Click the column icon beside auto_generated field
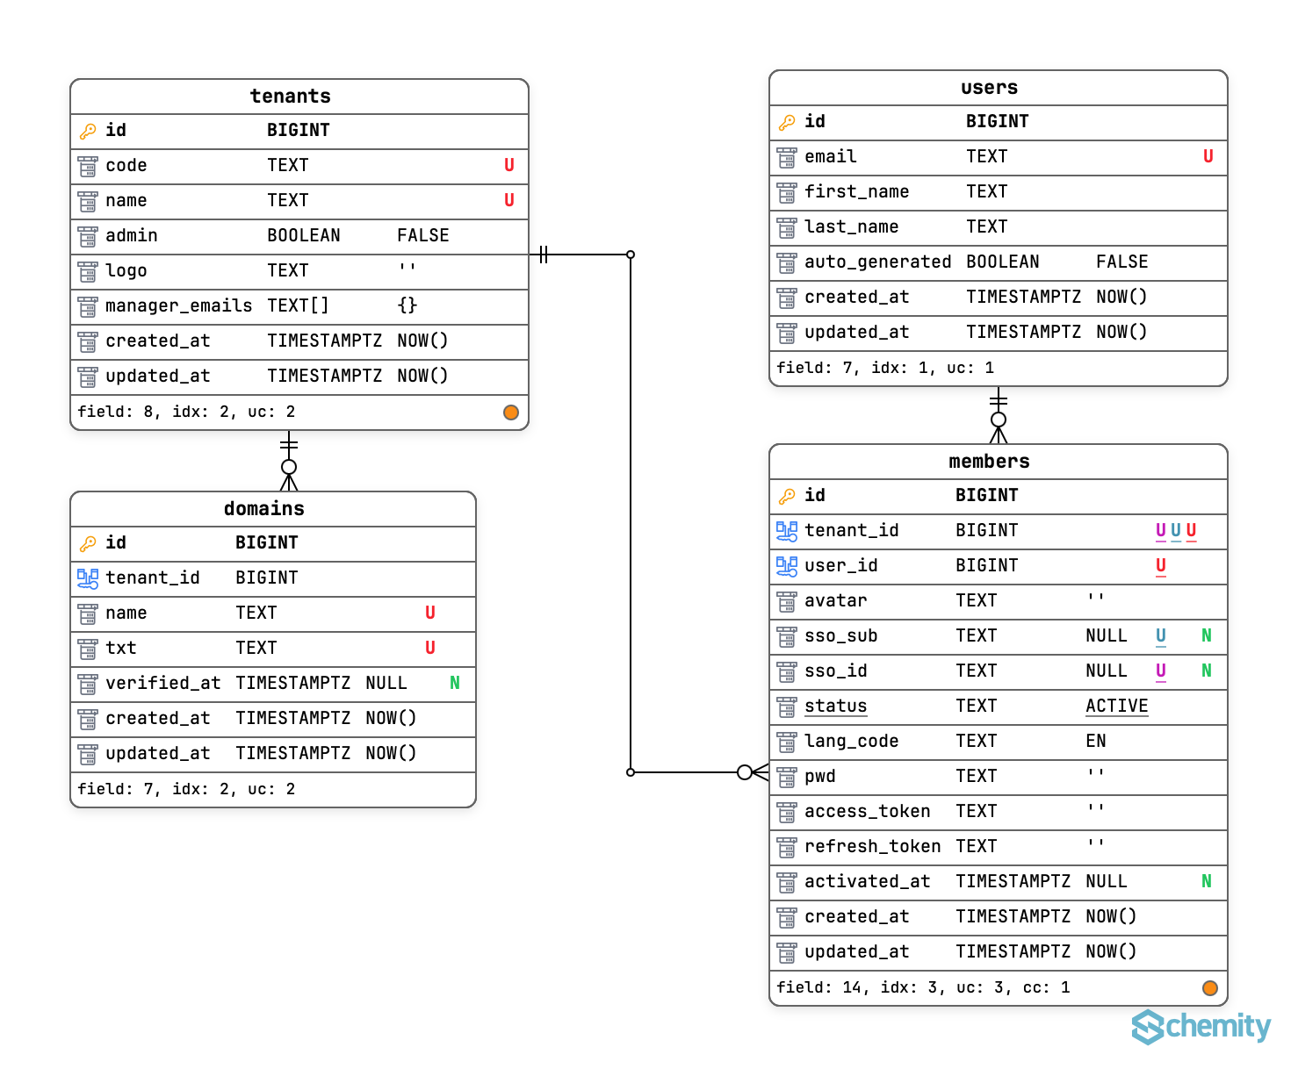 click(787, 262)
